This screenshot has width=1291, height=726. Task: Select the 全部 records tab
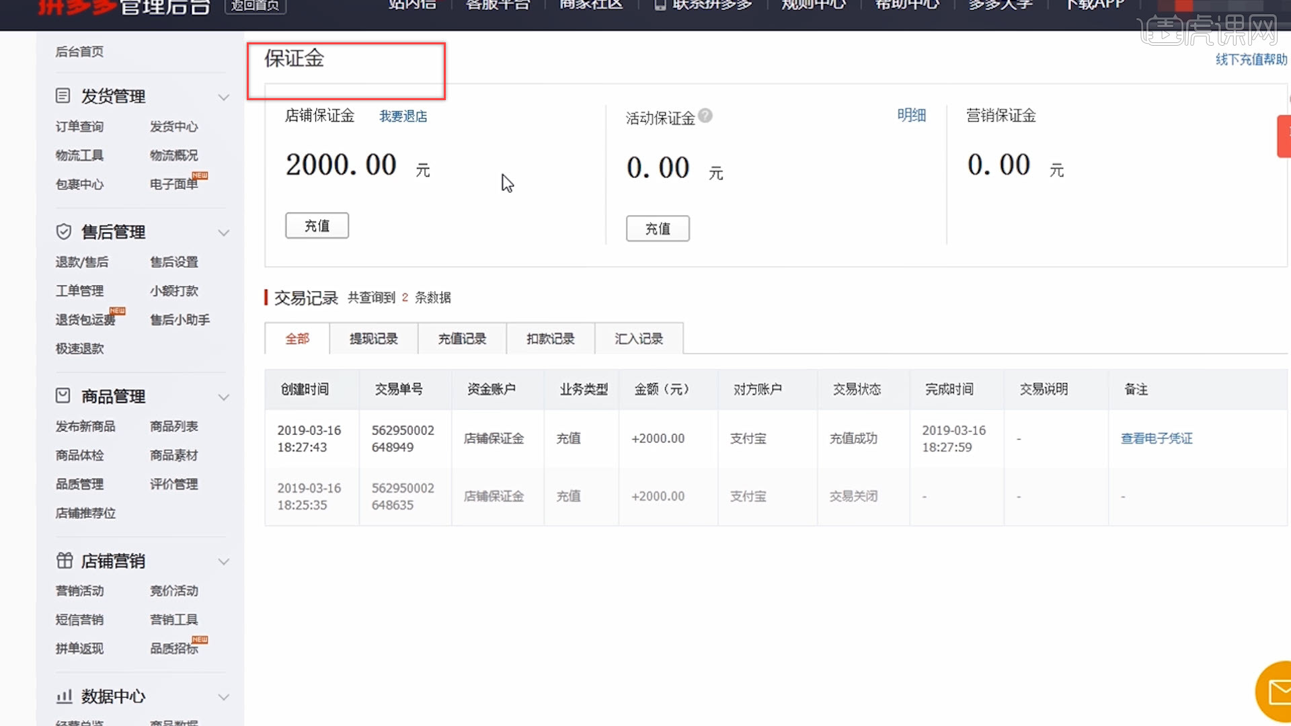(x=297, y=339)
